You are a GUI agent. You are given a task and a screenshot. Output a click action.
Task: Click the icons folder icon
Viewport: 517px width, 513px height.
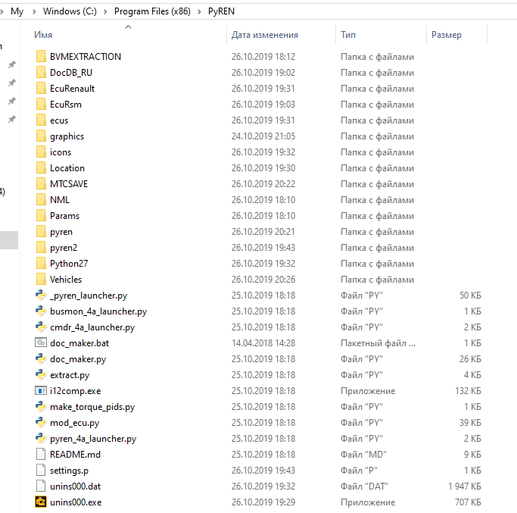[x=41, y=152]
